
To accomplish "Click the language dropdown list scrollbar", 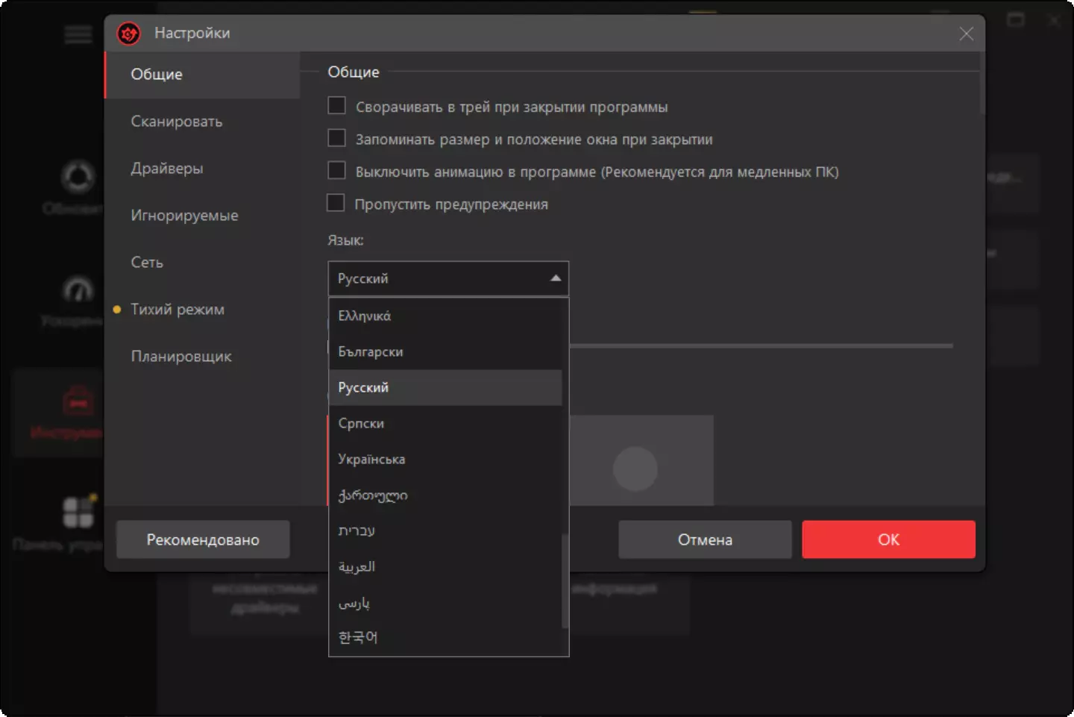I will pos(565,582).
